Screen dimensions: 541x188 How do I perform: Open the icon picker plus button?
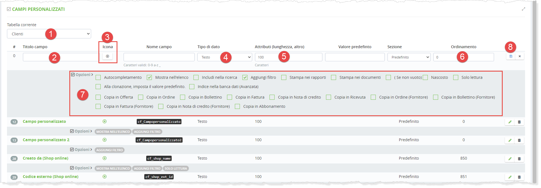point(107,56)
